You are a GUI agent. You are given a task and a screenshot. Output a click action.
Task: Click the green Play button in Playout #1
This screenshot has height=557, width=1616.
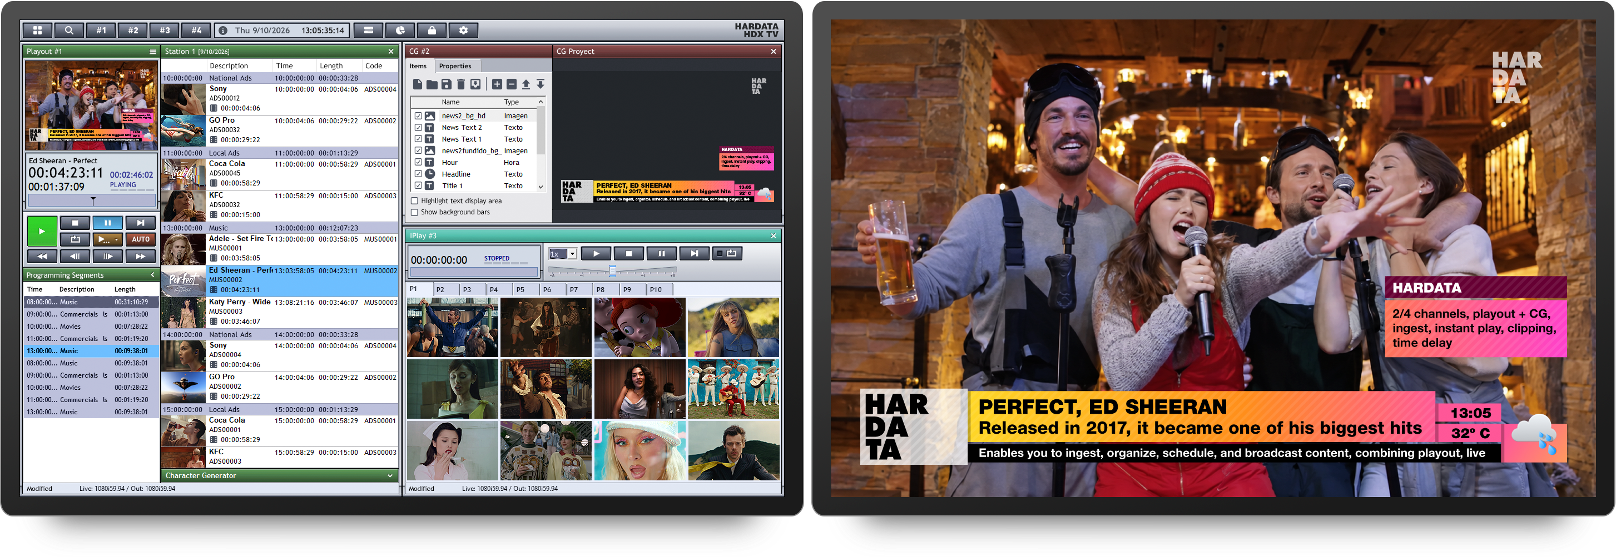pos(42,231)
